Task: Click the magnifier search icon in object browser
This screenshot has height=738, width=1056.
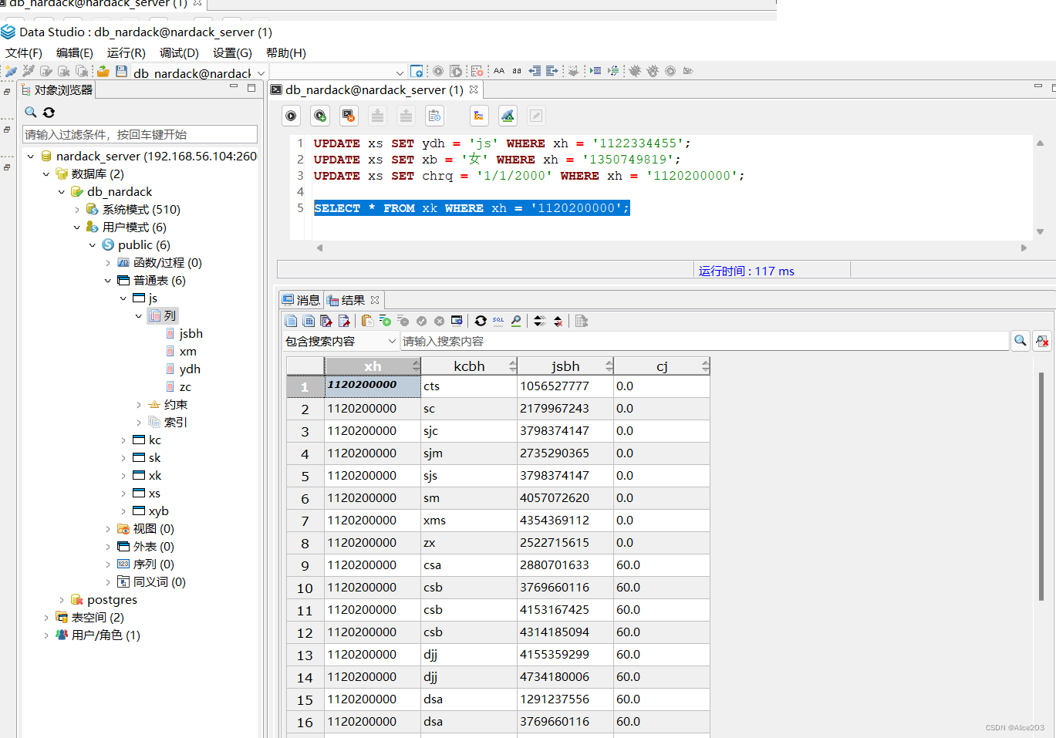Action: 31,112
